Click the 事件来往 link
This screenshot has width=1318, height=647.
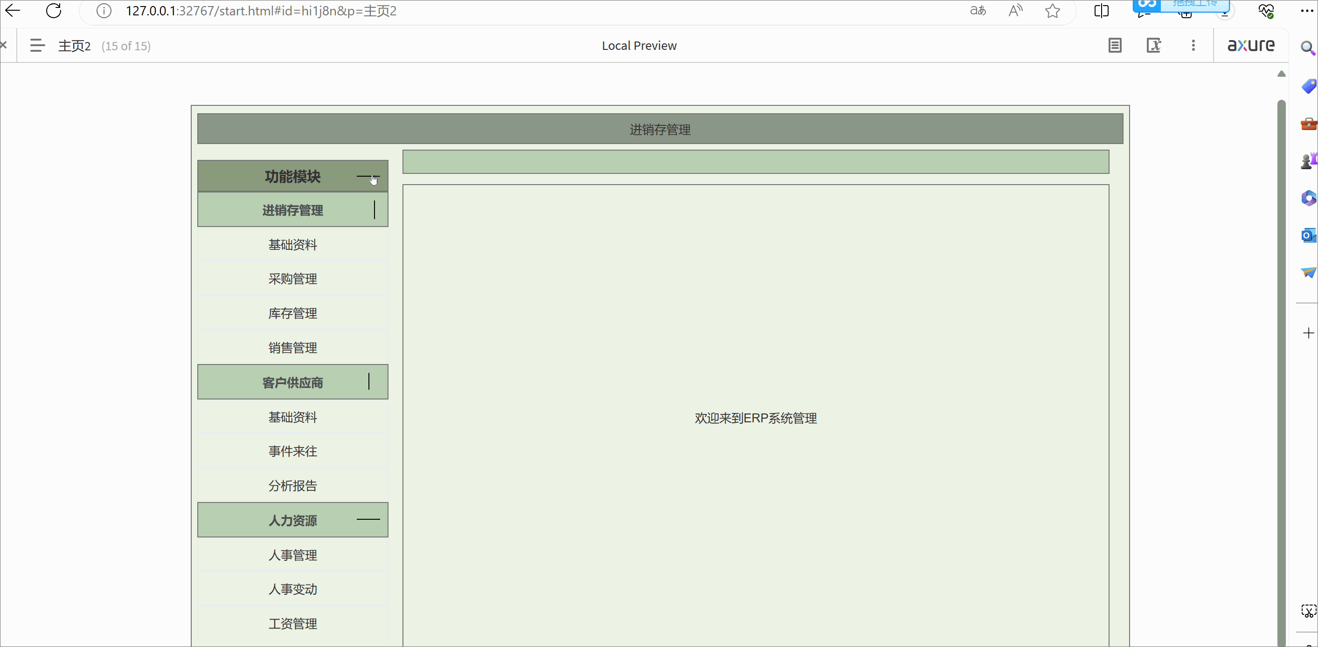tap(293, 451)
